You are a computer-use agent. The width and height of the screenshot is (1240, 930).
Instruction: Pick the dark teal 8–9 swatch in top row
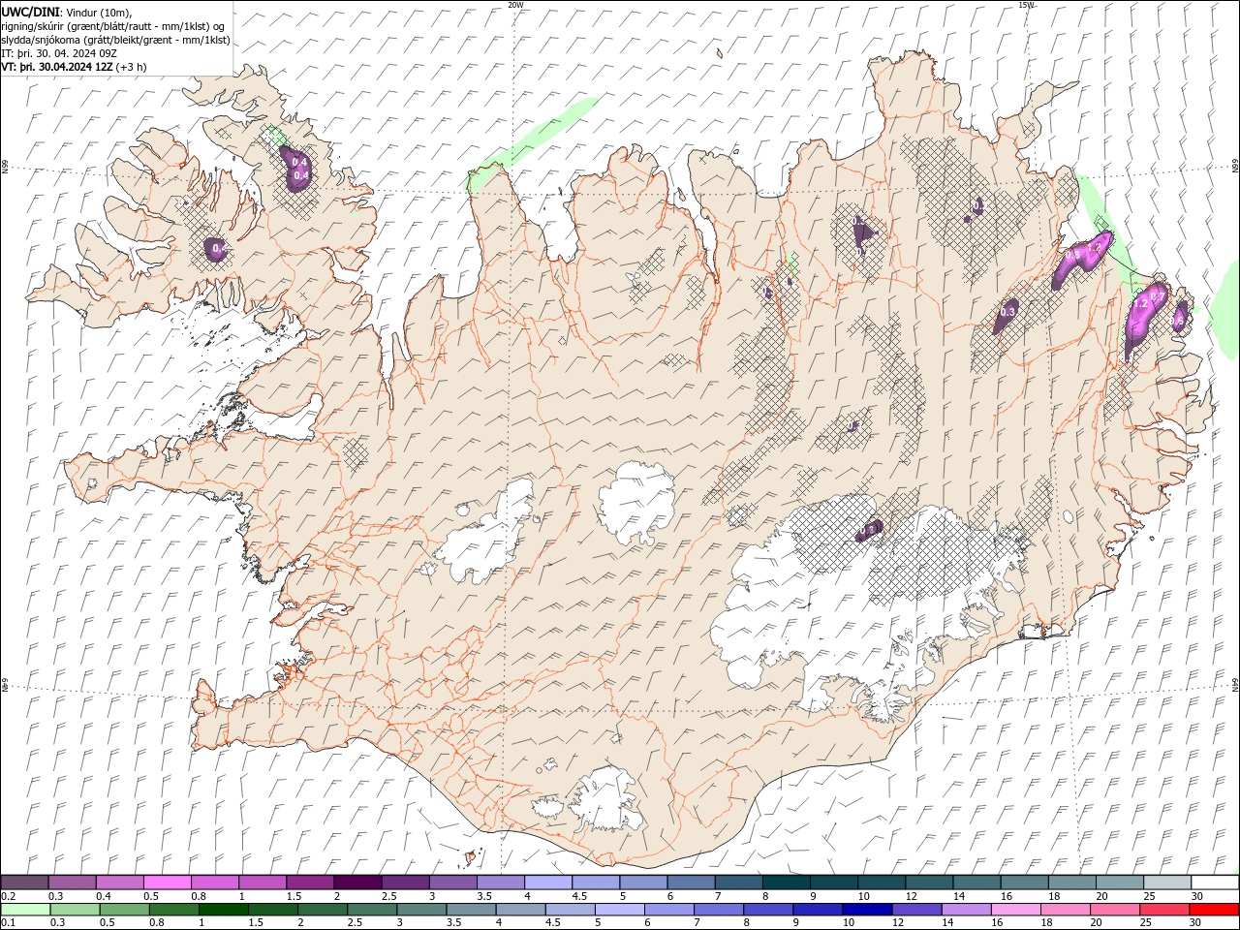[787, 883]
